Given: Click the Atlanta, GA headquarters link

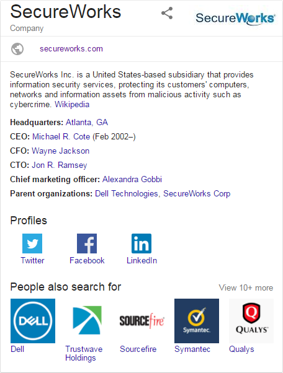Looking at the screenshot, I should tap(87, 122).
